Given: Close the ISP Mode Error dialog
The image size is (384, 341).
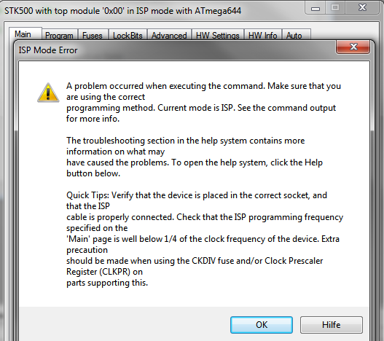Looking at the screenshot, I should (353, 47).
